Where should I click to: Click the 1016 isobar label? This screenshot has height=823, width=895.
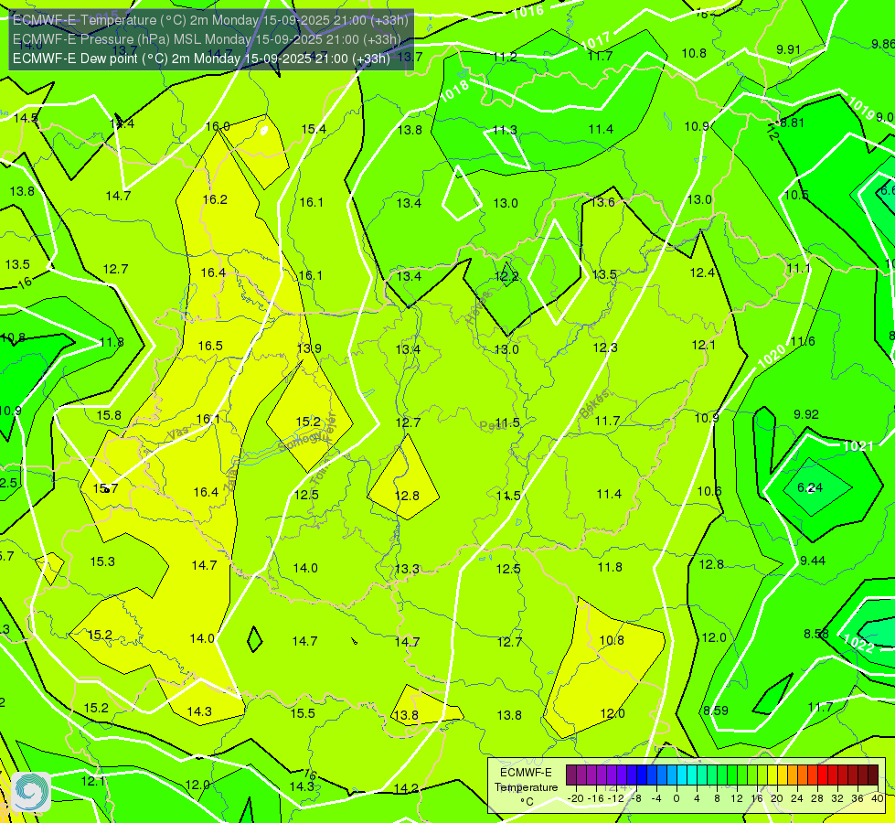tap(527, 11)
